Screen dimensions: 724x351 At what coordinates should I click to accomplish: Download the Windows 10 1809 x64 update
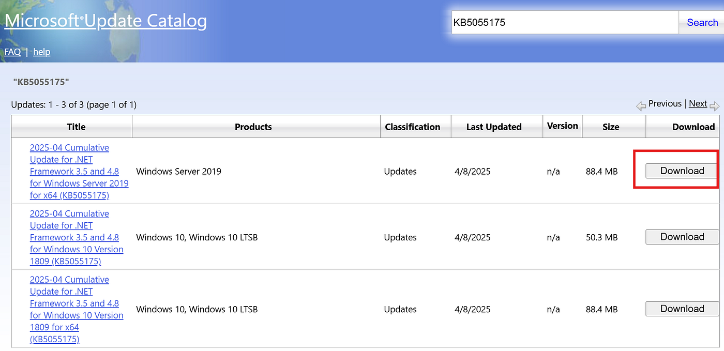[682, 309]
